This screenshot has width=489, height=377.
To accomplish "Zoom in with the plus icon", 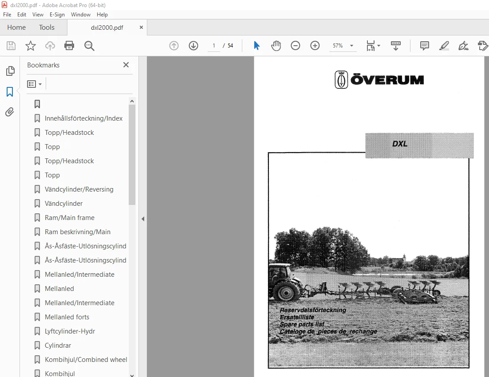I will tap(315, 46).
